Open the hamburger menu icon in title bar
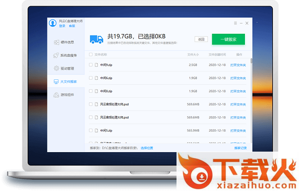The height and width of the screenshot is (191, 300). (235, 23)
